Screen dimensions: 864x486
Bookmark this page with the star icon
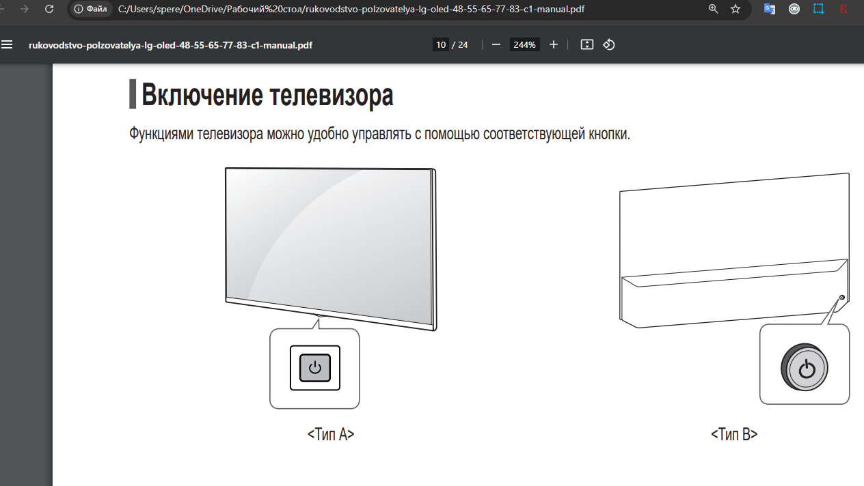[x=735, y=10]
